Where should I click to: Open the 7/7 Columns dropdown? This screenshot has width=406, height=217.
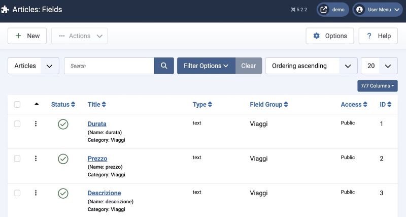[377, 86]
